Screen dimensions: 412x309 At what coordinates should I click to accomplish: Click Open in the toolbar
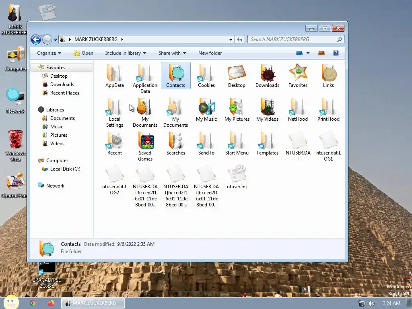click(x=84, y=53)
